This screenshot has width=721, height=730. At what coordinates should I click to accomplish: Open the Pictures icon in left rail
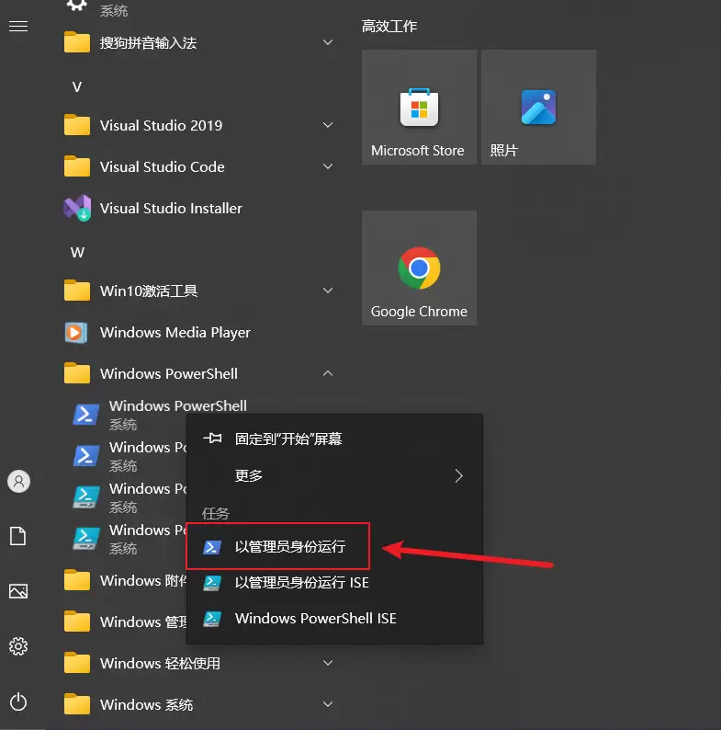18,591
